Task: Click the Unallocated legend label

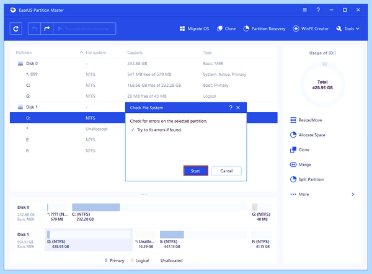Action: [x=172, y=260]
